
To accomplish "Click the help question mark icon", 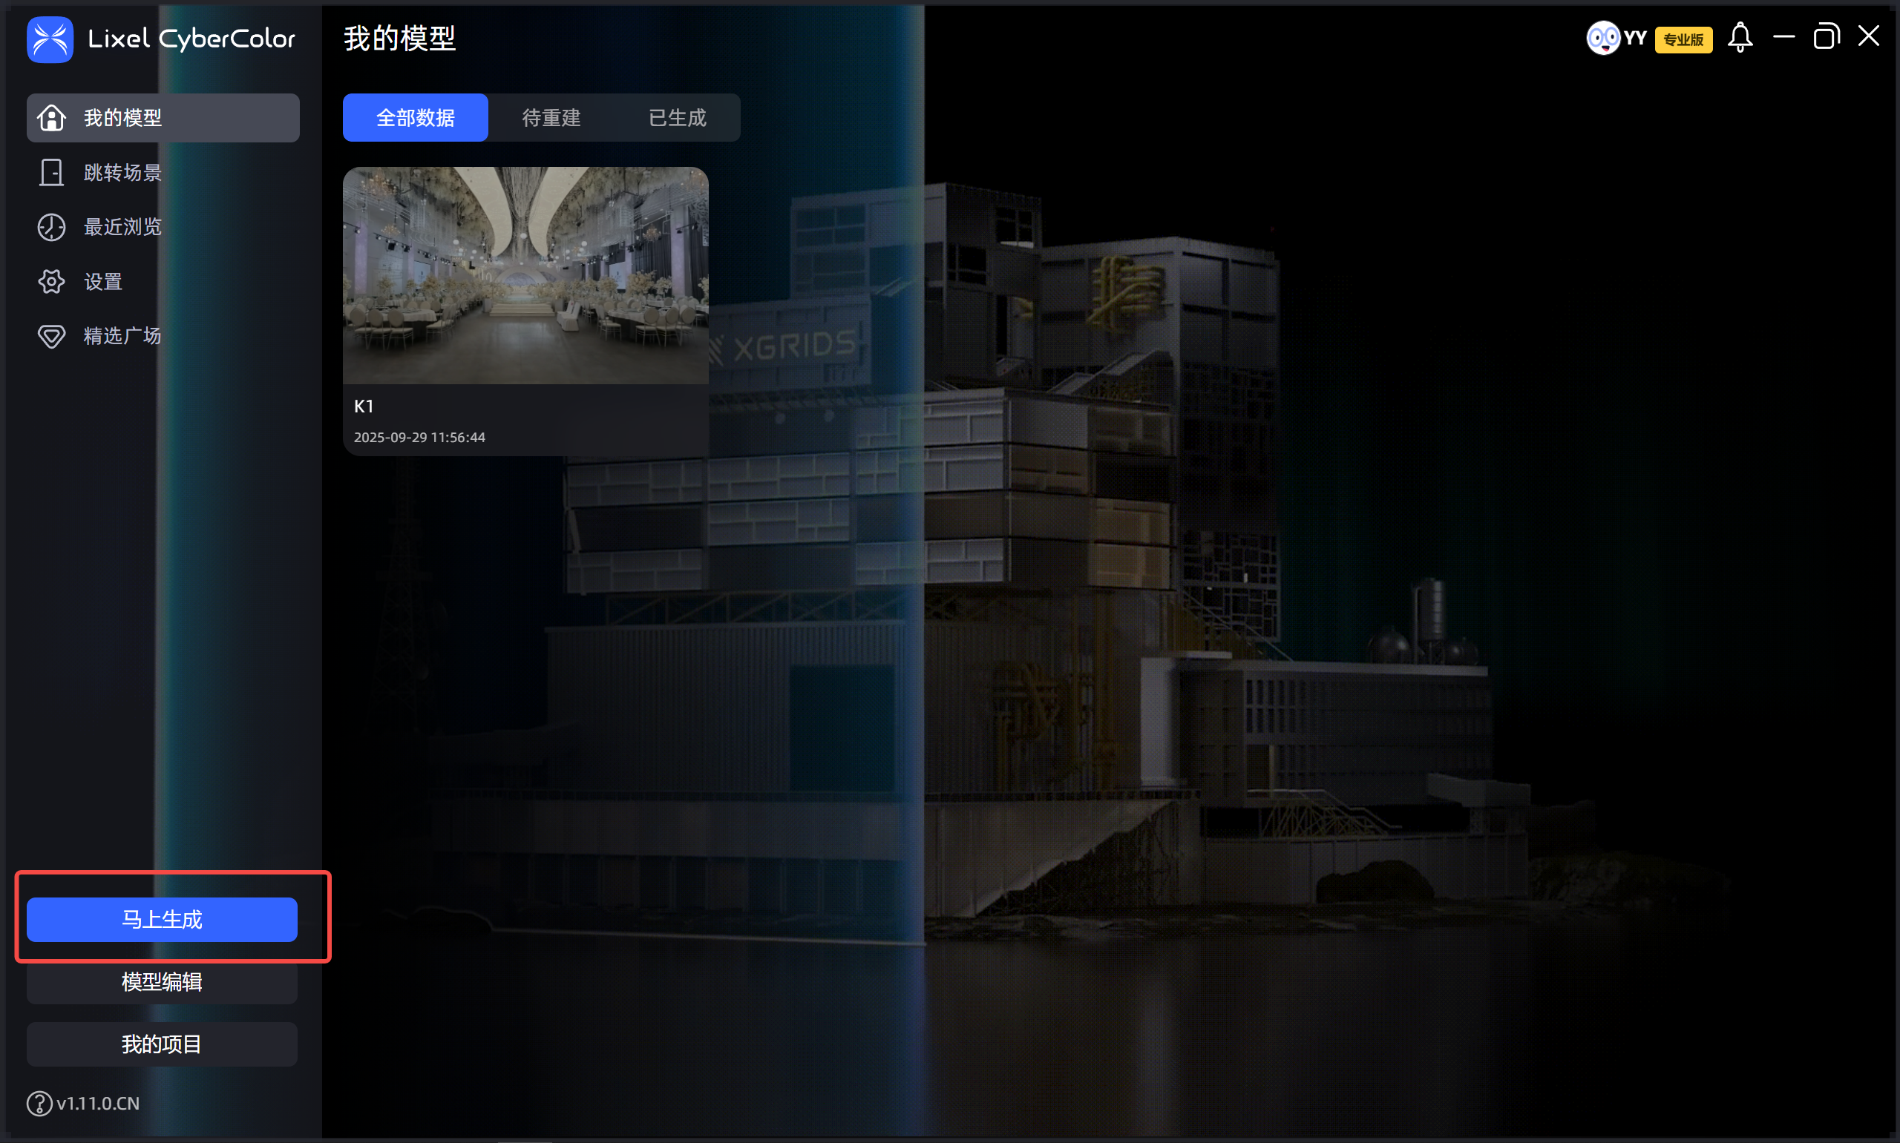I will tap(39, 1103).
